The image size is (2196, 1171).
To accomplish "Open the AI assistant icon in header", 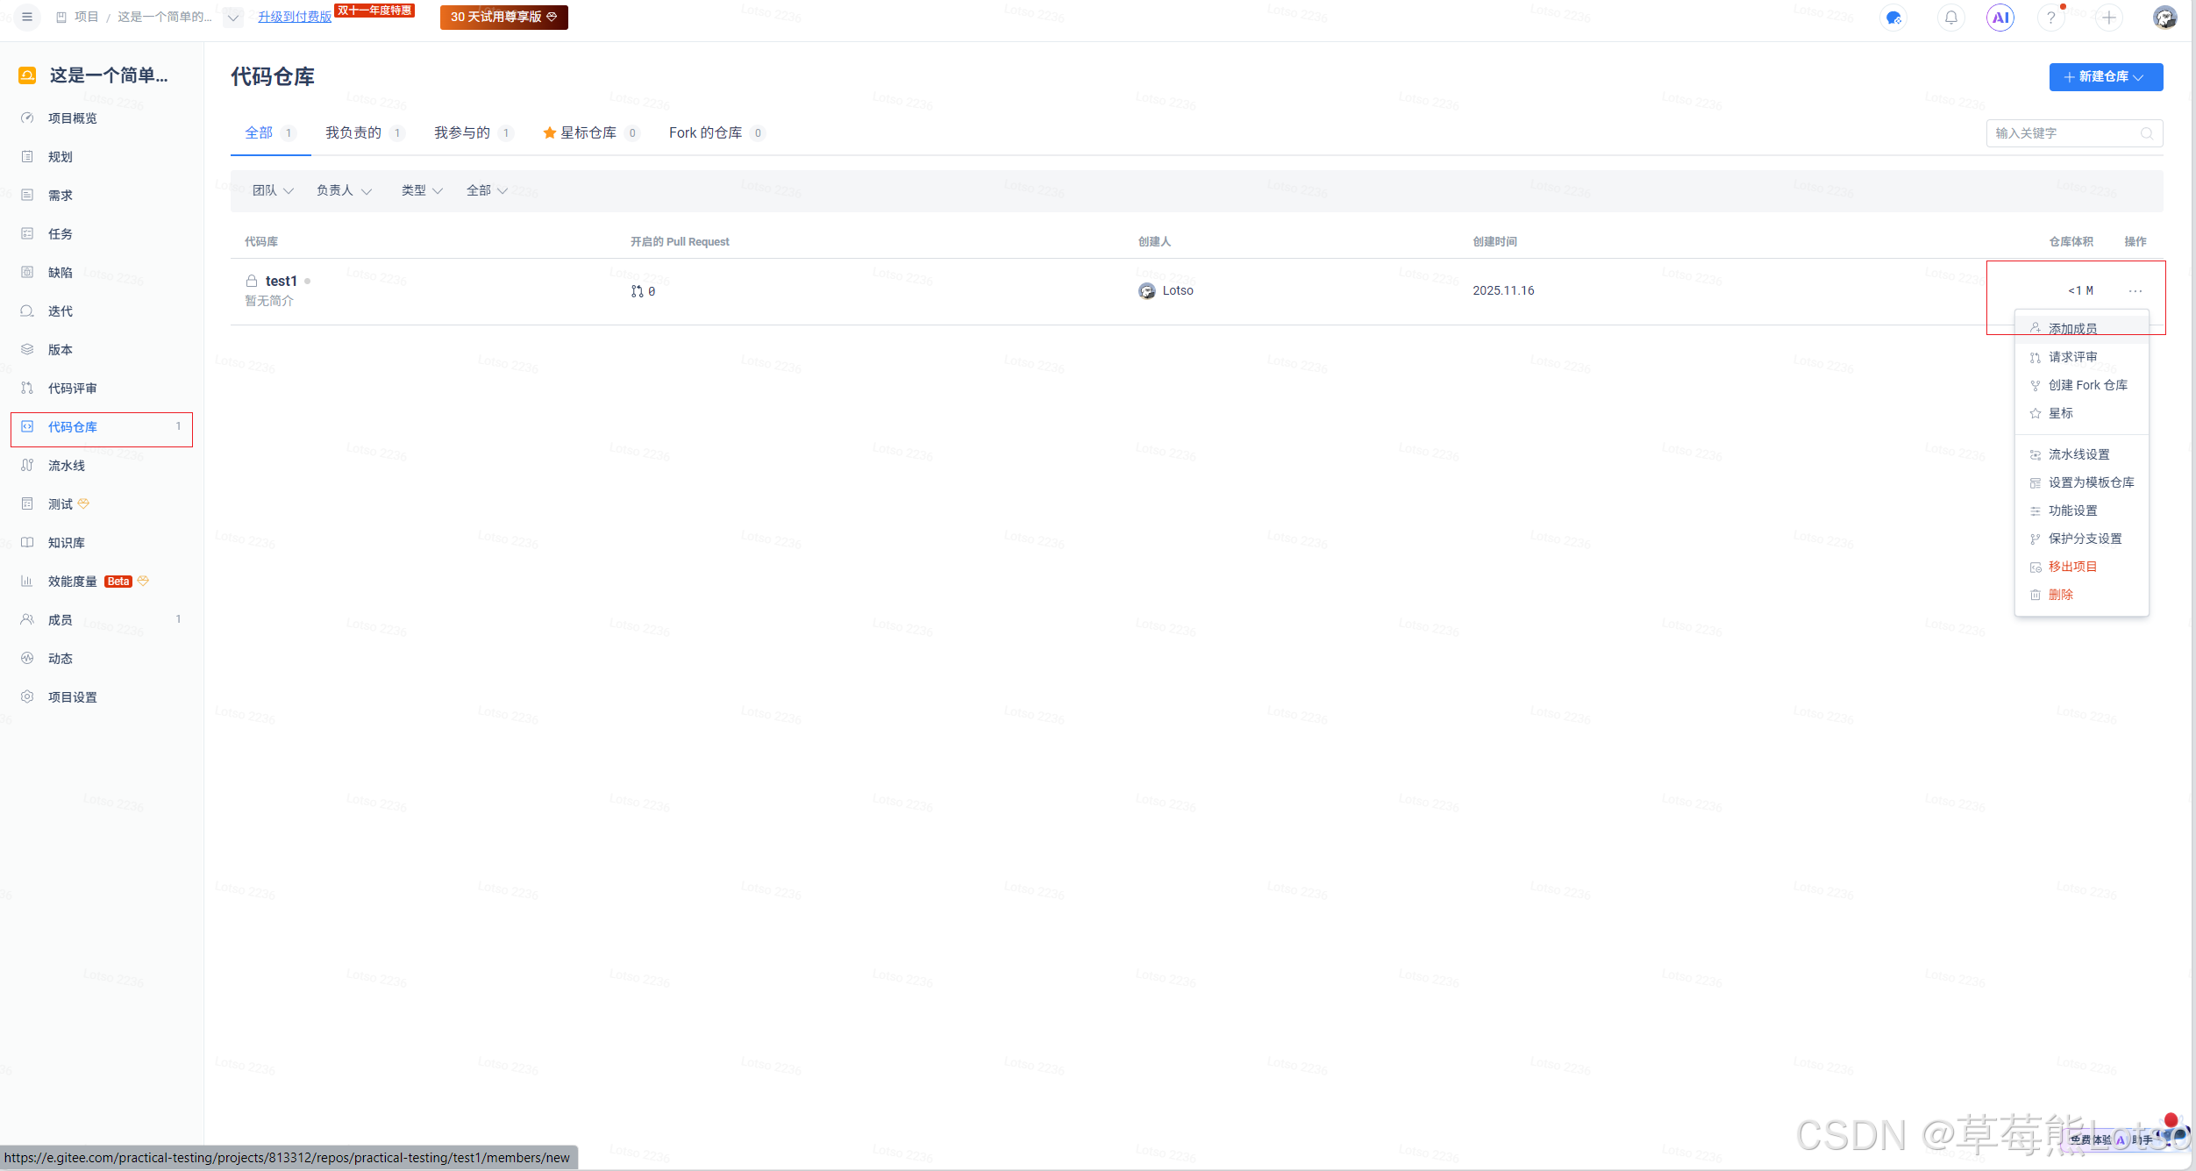I will (2000, 18).
